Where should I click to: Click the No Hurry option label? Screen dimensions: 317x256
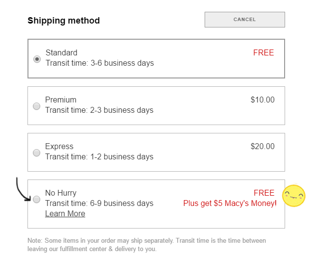pos(61,193)
